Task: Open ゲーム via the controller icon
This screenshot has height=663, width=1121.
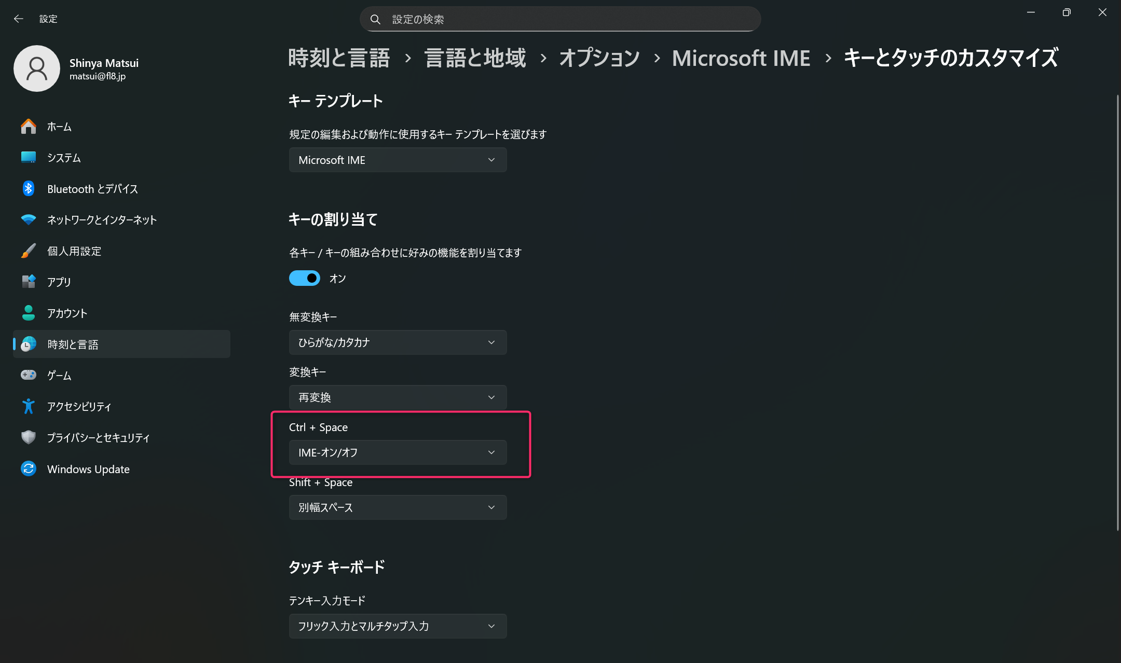Action: click(x=29, y=375)
